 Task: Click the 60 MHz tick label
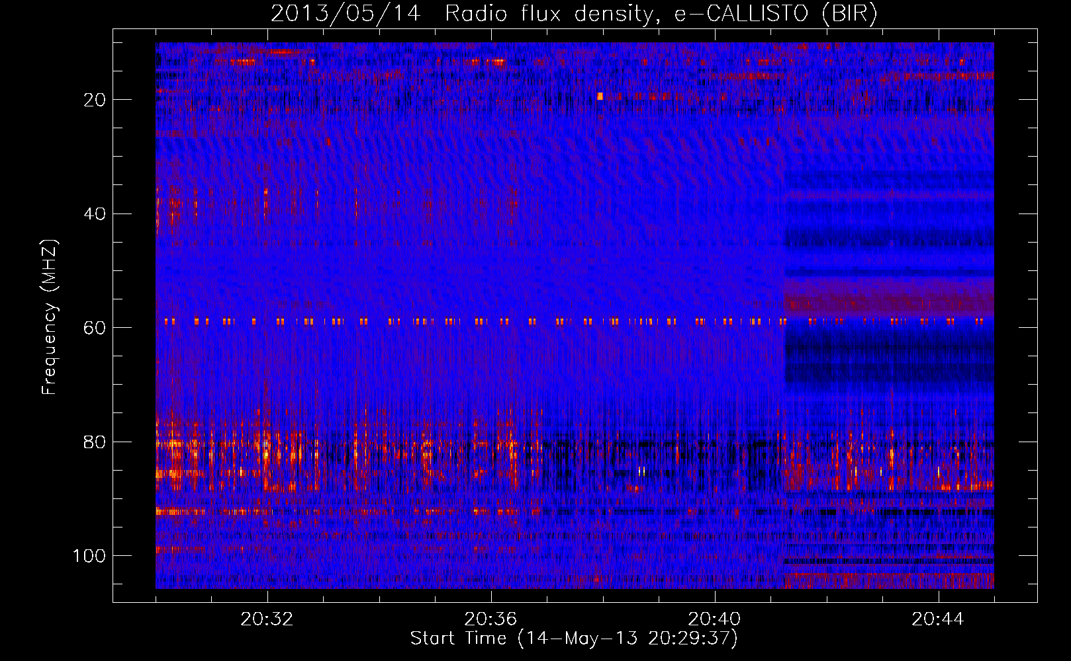tap(95, 328)
